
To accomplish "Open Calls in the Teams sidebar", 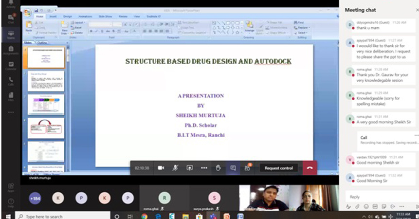I will [x=11, y=81].
